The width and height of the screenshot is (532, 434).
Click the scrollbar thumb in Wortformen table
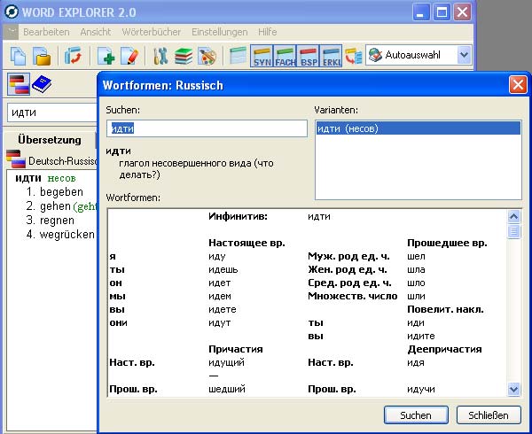click(513, 231)
